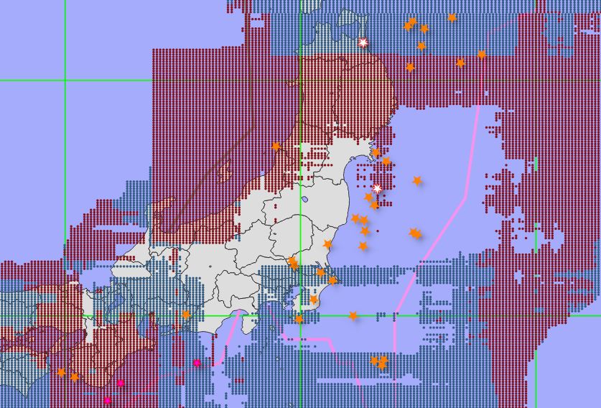Click the orange star at the top-right of the northern cluster
The width and height of the screenshot is (601, 408).
(452, 18)
